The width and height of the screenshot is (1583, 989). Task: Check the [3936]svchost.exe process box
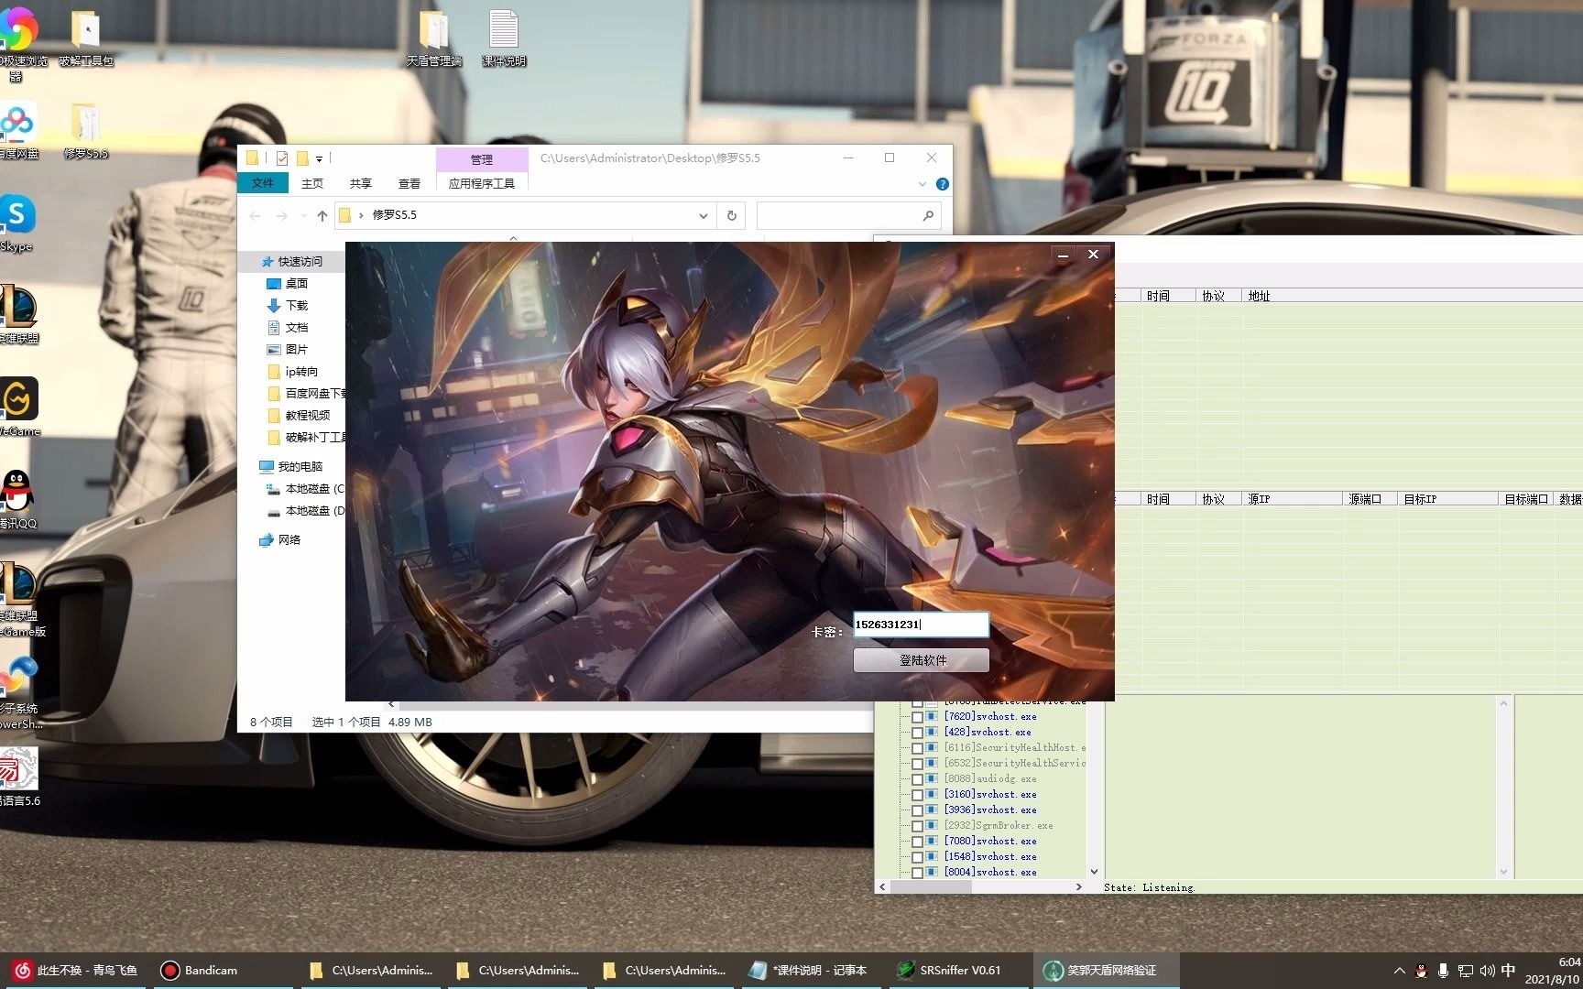pos(917,810)
